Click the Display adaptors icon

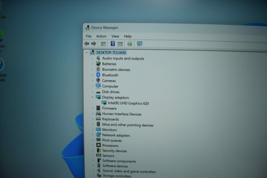pos(98,97)
